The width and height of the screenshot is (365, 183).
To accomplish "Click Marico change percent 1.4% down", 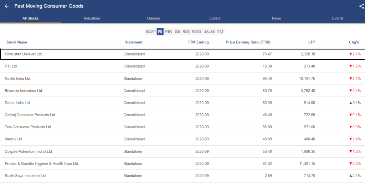I will (355, 139).
